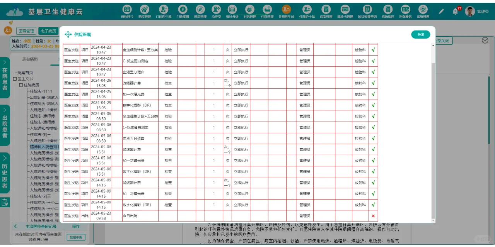Click the 住院医联 cross icon in dialog header
Viewport: 495px width, 247px height.
(x=68, y=34)
